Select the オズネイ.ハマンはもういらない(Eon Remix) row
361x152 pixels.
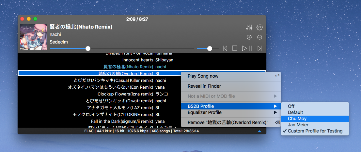coord(142,87)
